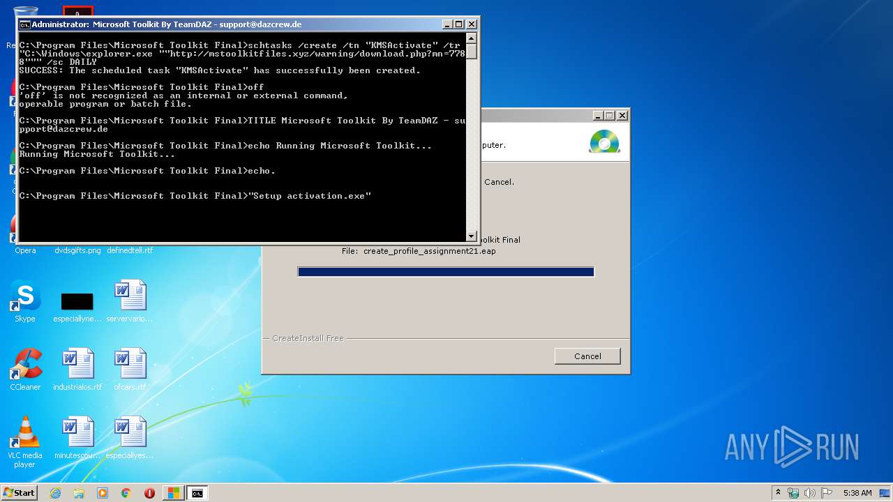The width and height of the screenshot is (893, 502).
Task: Select the Opera shortcut label
Action: pos(25,250)
